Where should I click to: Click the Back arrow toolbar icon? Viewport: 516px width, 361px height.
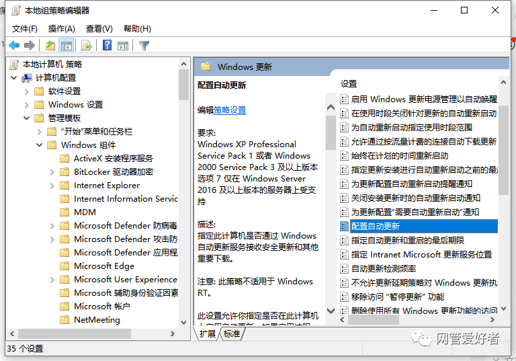coord(14,45)
